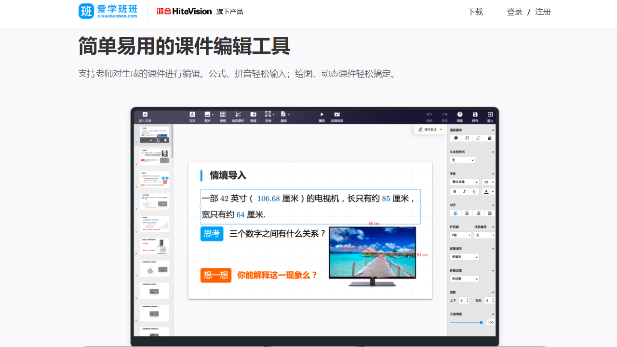Click the 注册 register link
Image resolution: width=617 pixels, height=347 pixels.
click(x=543, y=12)
